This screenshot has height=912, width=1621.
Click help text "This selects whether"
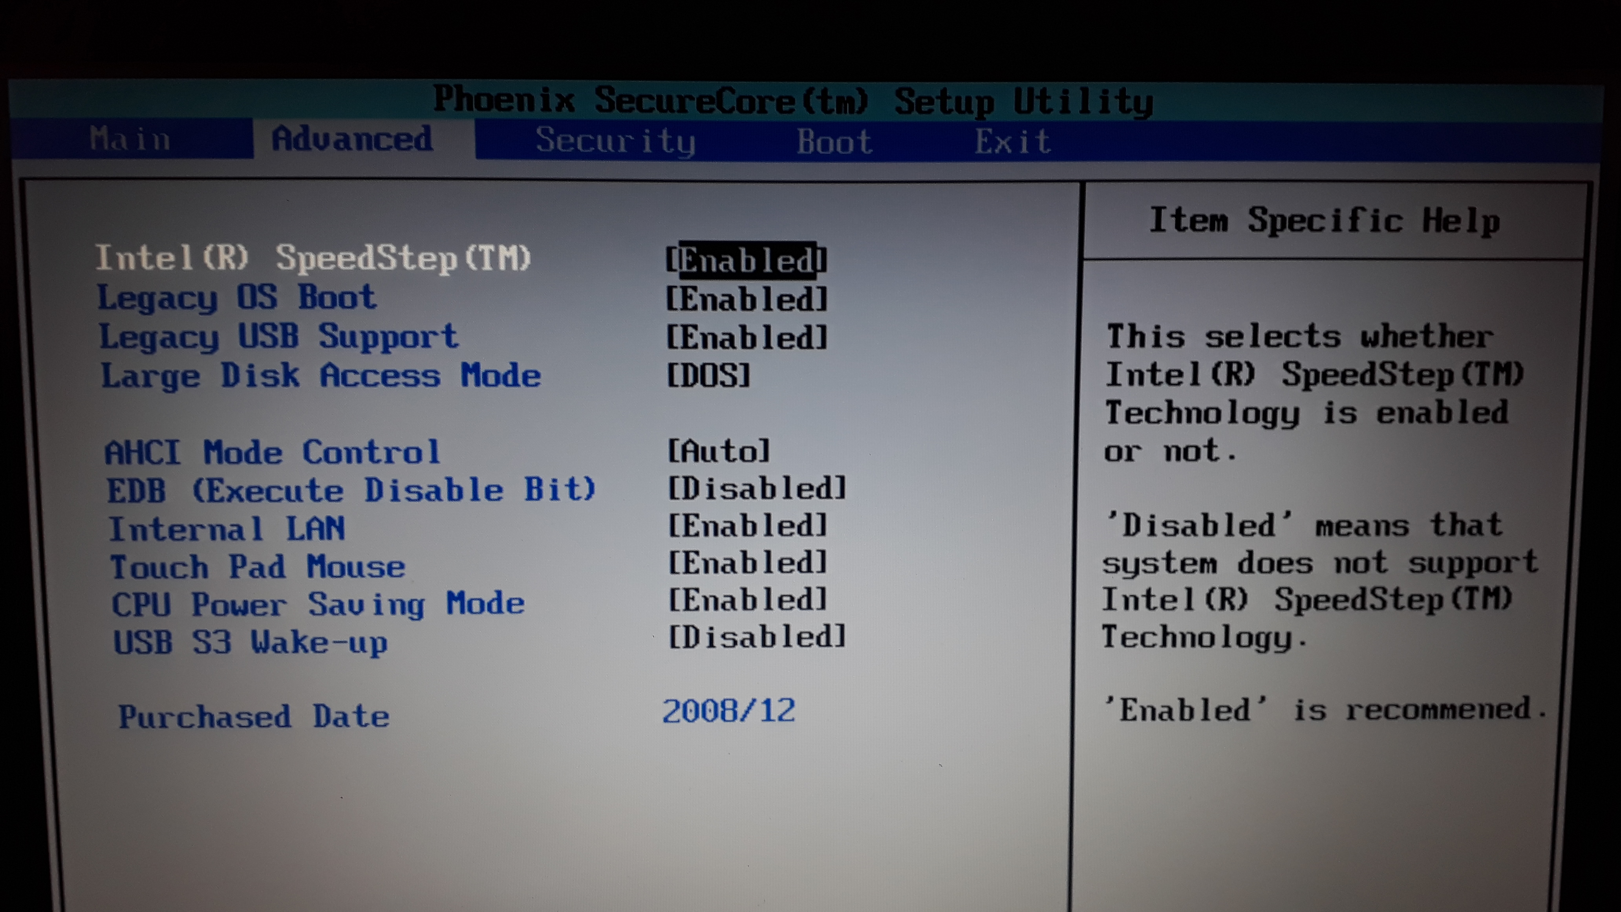point(1300,336)
